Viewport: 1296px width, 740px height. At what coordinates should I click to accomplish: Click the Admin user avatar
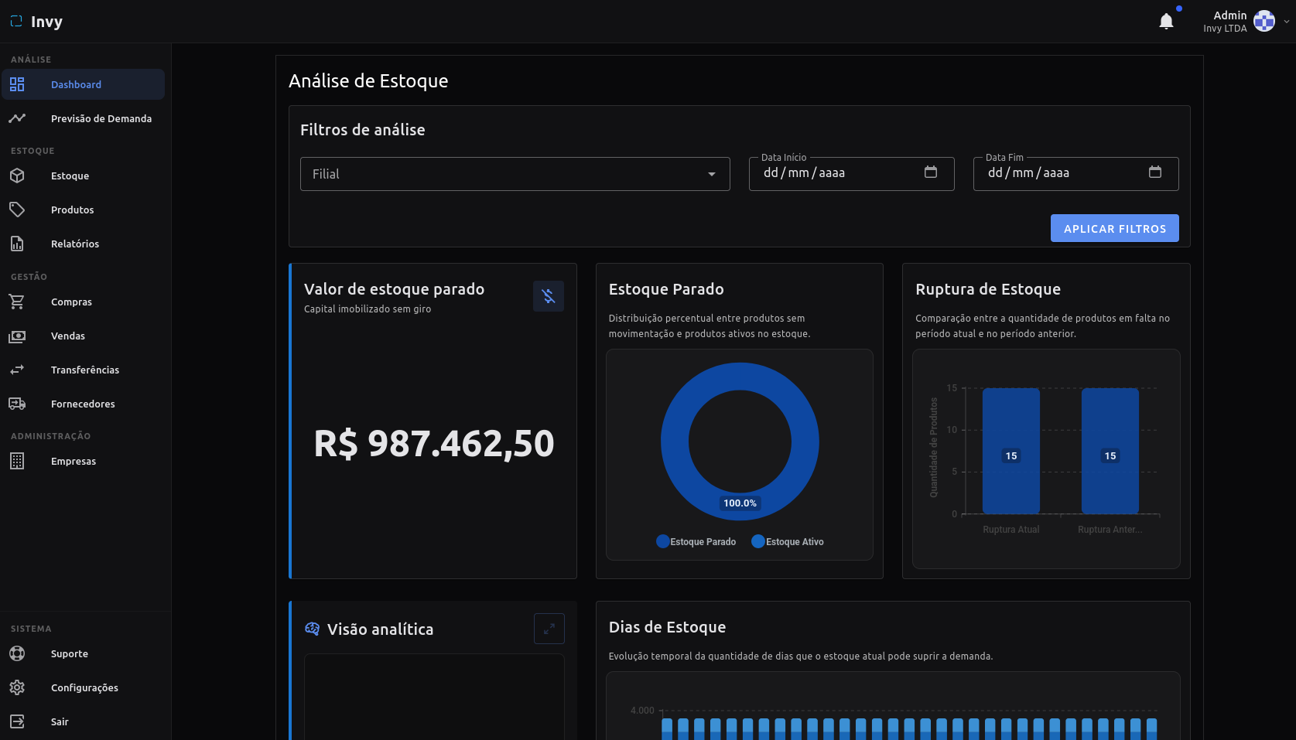point(1264,21)
